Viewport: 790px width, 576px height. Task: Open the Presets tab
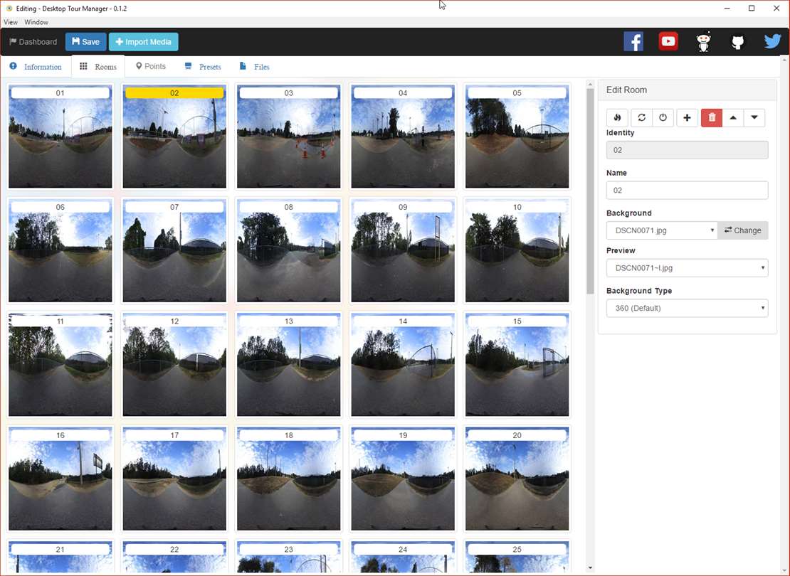coord(203,66)
